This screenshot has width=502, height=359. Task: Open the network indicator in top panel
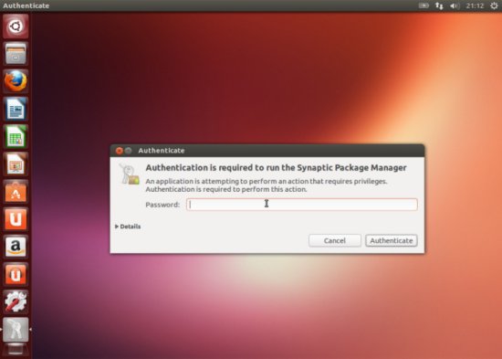pyautogui.click(x=439, y=5)
